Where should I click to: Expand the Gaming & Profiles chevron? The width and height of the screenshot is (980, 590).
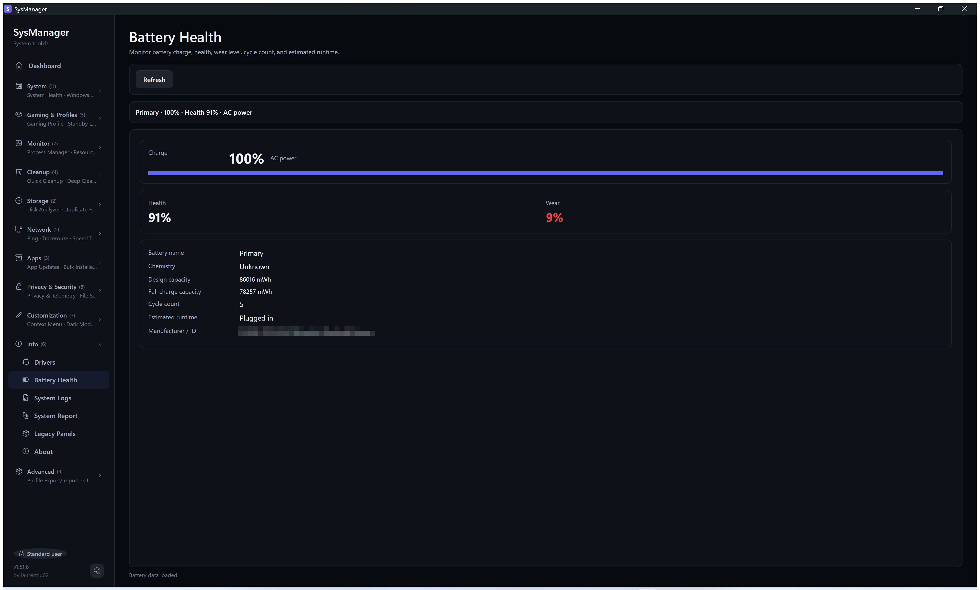(99, 119)
